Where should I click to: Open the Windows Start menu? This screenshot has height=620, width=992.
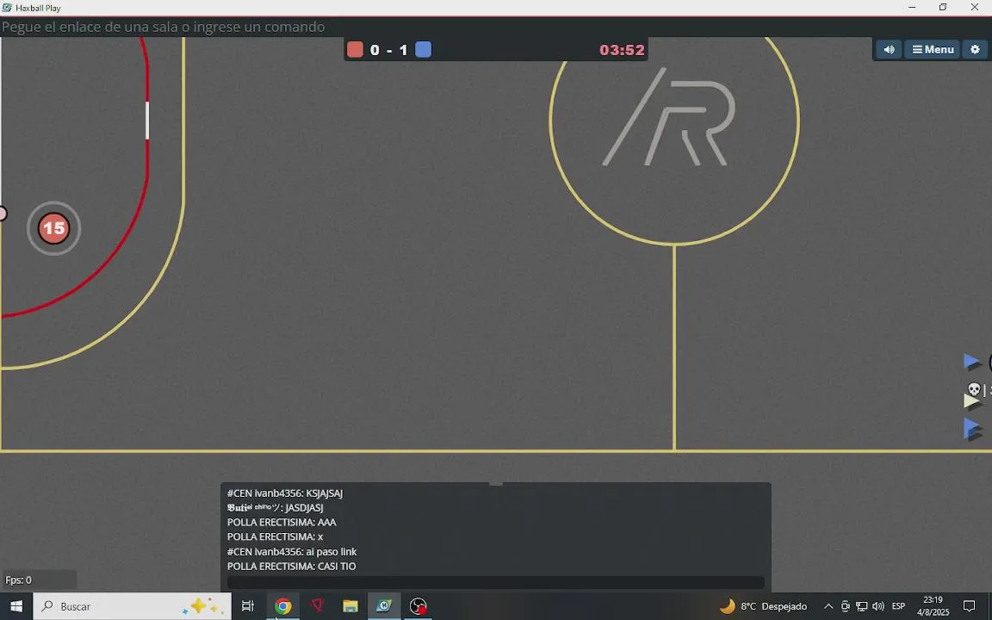[x=16, y=606]
